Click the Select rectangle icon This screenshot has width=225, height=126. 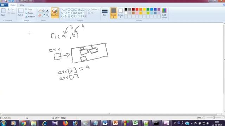(21, 11)
